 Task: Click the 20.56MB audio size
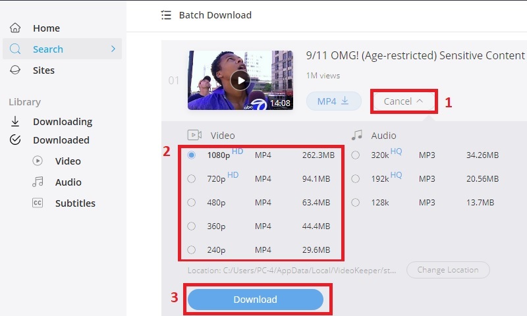[x=482, y=178]
